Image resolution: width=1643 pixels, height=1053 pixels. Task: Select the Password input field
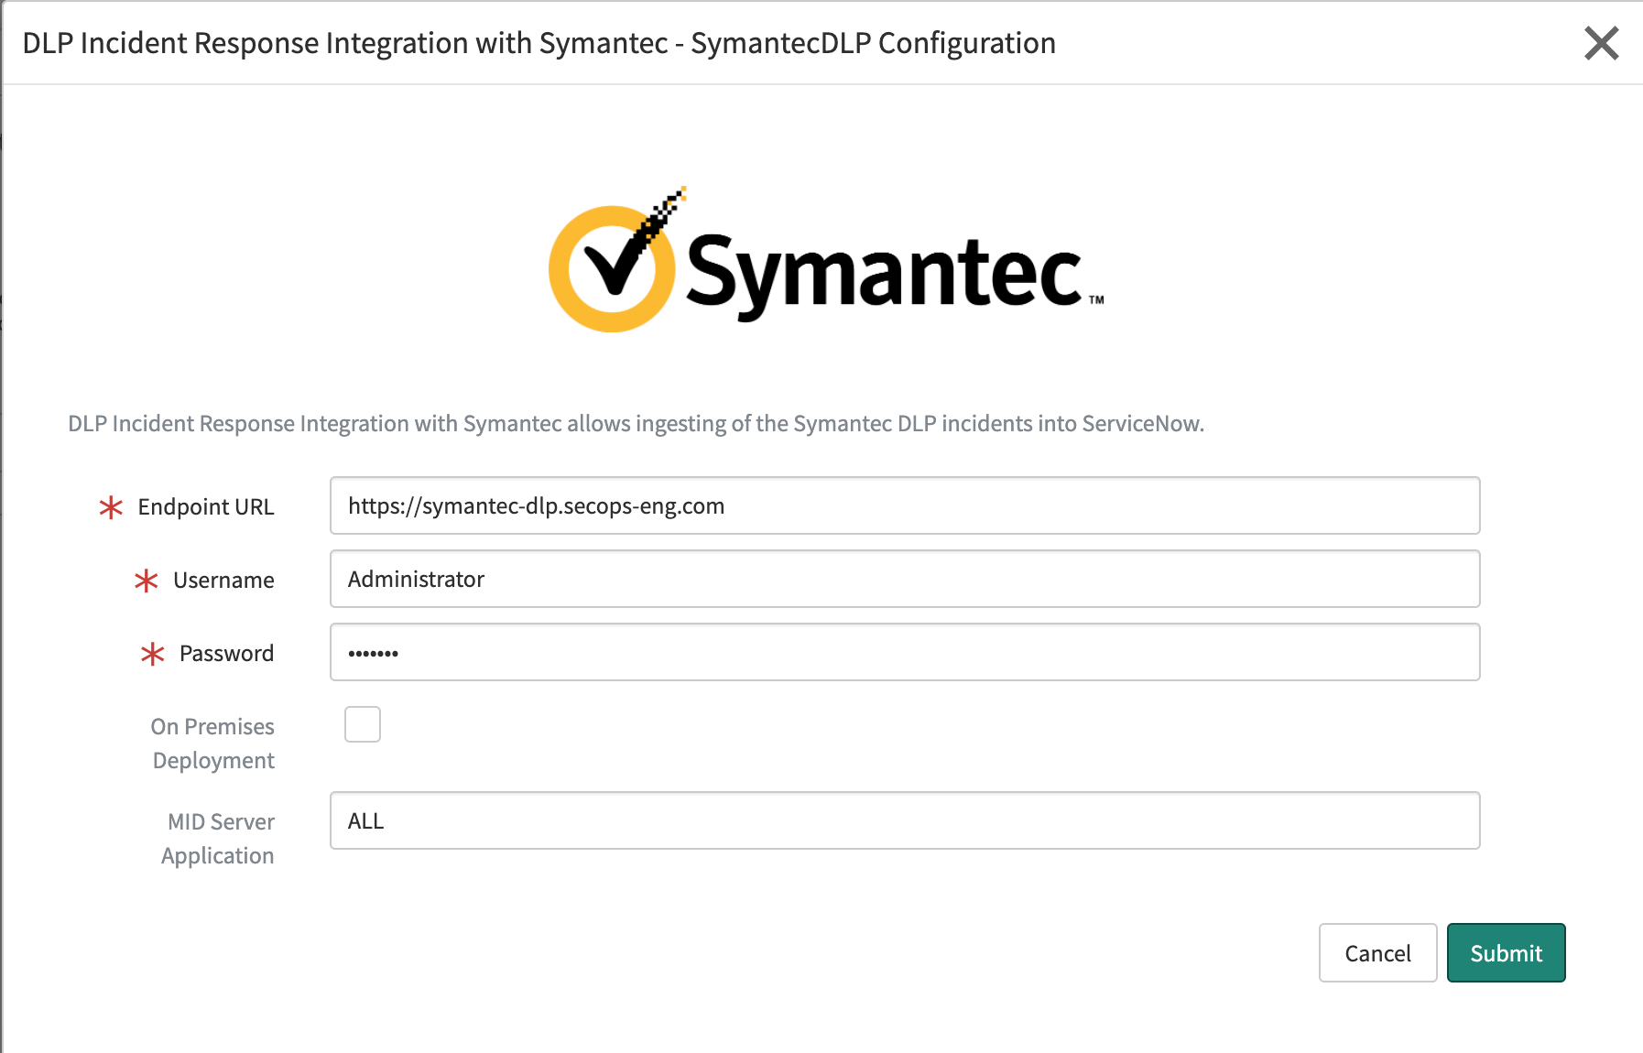tap(905, 652)
